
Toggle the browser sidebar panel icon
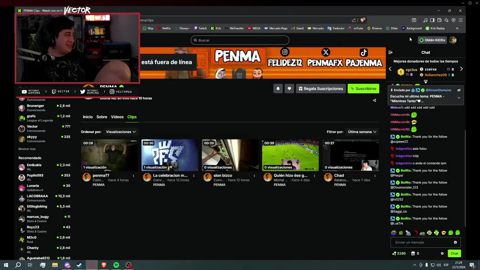(x=432, y=20)
